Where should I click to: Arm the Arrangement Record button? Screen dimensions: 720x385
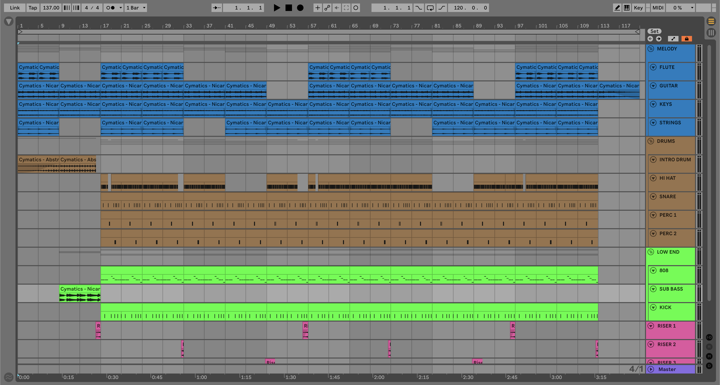[x=300, y=8]
